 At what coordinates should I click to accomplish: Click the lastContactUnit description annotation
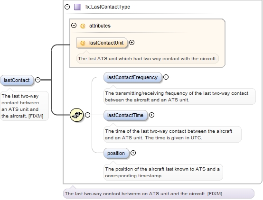pyautogui.click(x=148, y=59)
